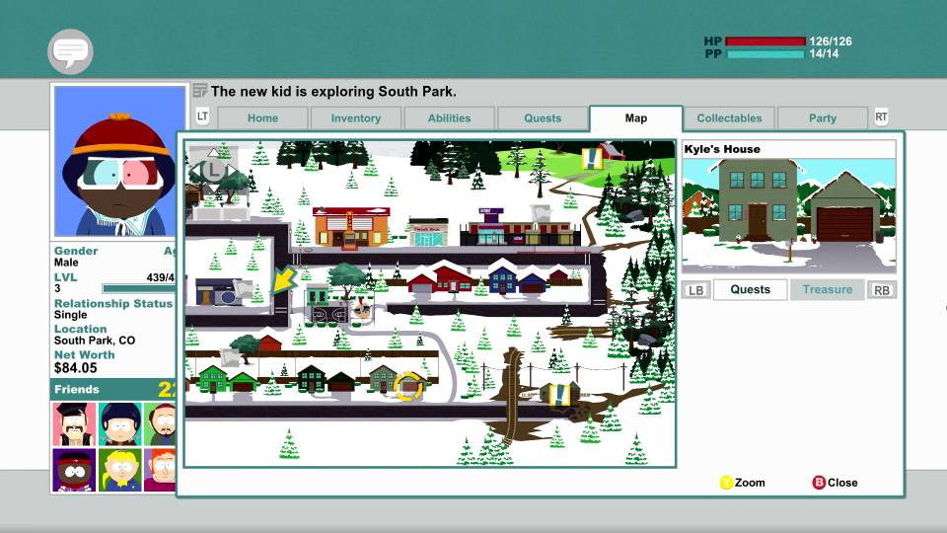Select the quest marker by the railroad tracks
The image size is (947, 533).
(x=560, y=395)
